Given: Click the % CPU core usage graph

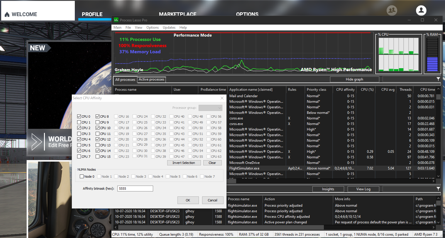Looking at the screenshot, I should point(398,55).
